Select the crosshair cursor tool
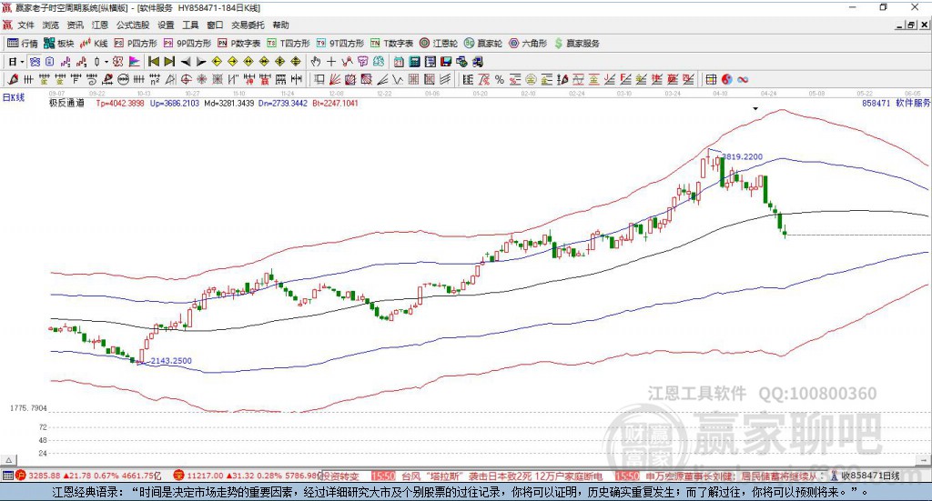Viewport: 932px width, 501px height. tap(331, 62)
